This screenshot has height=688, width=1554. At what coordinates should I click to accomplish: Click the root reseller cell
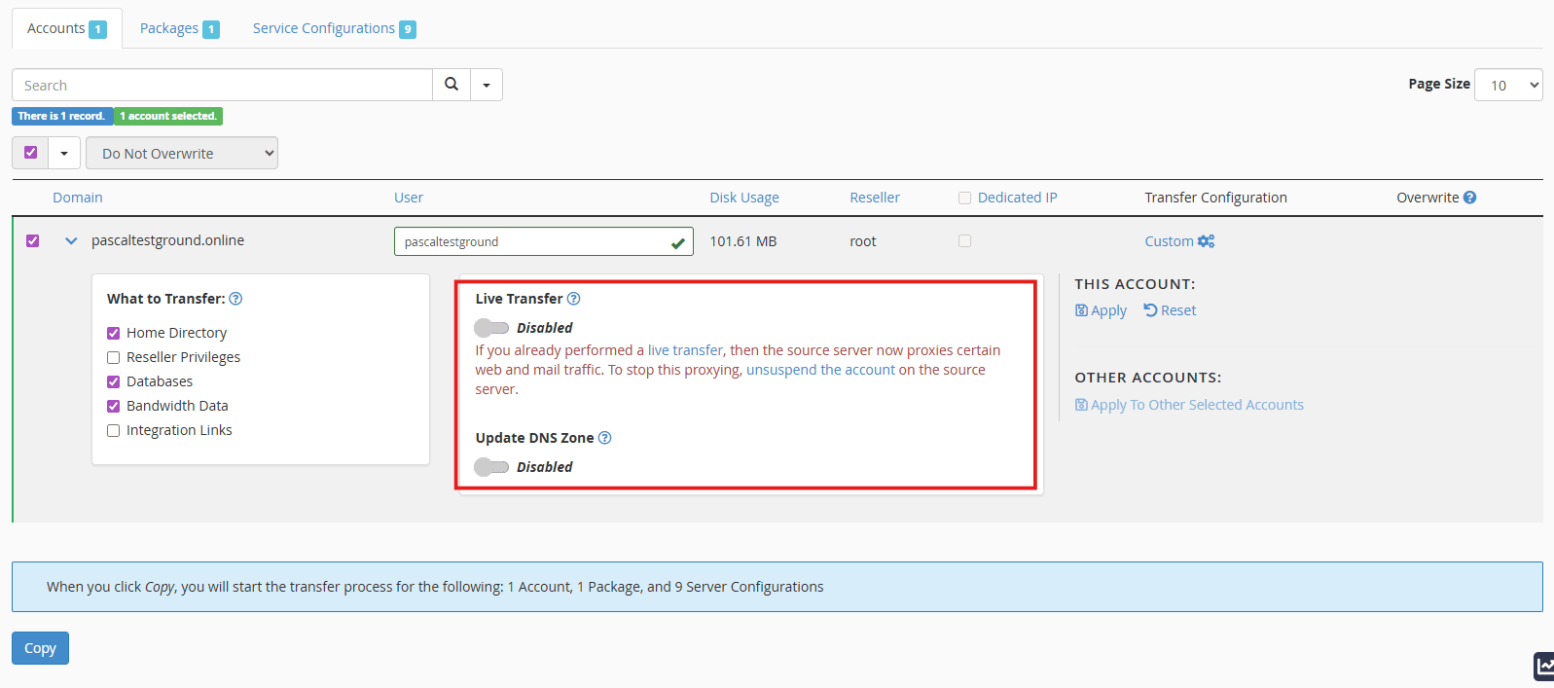pos(863,241)
